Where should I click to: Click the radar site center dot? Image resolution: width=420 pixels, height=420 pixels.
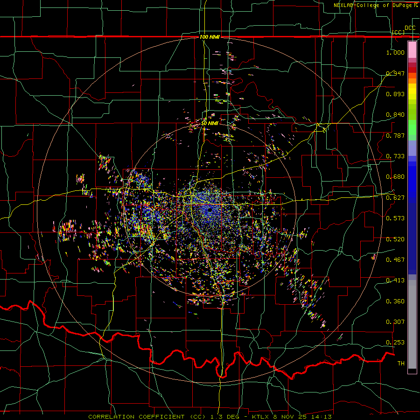(x=210, y=210)
